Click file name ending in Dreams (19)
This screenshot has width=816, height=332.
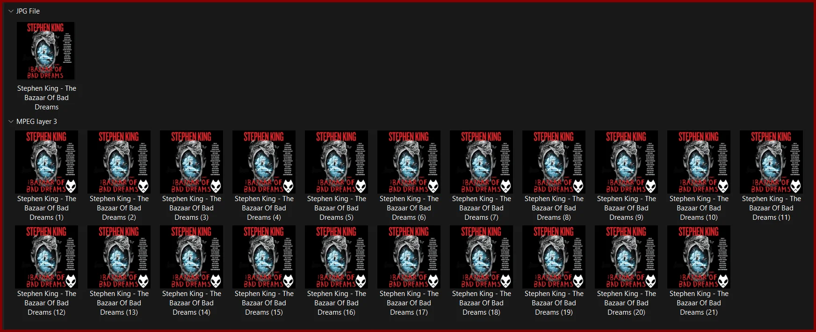(x=554, y=303)
